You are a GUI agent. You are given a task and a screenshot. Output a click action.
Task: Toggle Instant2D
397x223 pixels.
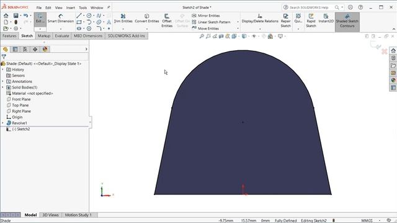pos(326,19)
